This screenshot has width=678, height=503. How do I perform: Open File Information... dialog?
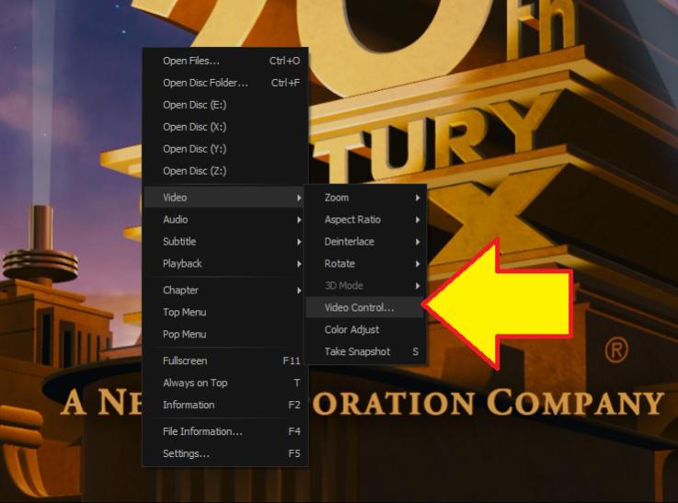(x=224, y=431)
